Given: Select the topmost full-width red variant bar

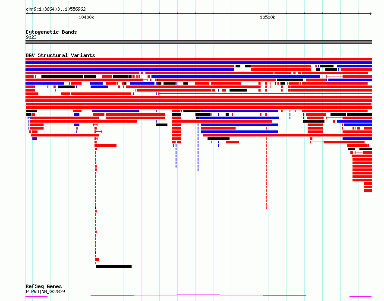Looking at the screenshot, I should pos(198,59).
